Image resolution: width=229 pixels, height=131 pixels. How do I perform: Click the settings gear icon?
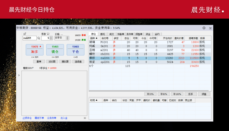[x=204, y=28]
